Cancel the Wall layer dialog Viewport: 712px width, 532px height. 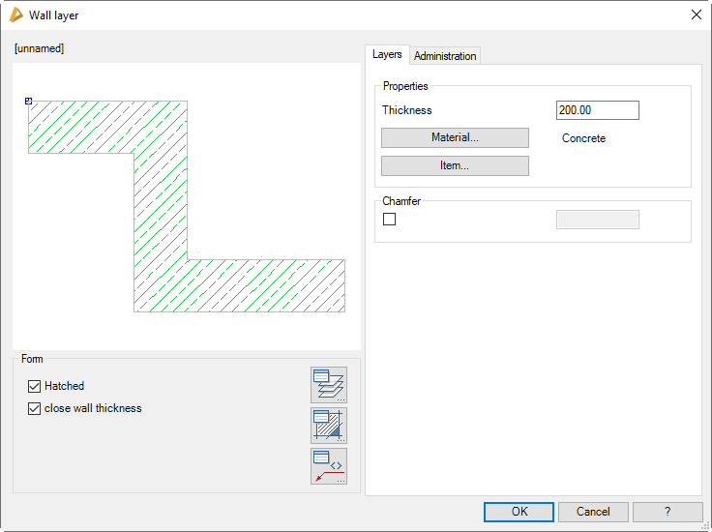pos(593,512)
